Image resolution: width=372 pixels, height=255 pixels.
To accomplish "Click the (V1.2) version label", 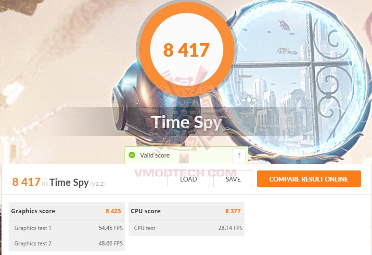I will tap(98, 183).
